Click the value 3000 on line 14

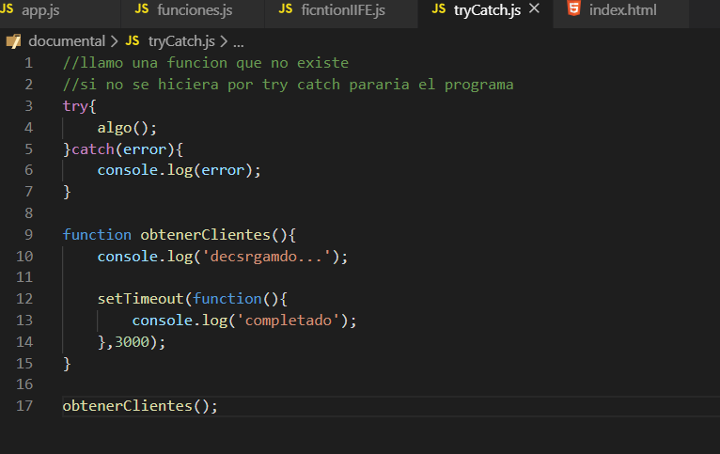pos(132,342)
